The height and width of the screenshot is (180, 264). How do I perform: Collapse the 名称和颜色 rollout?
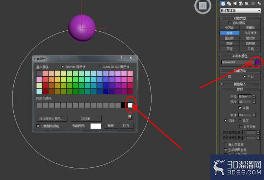point(240,56)
